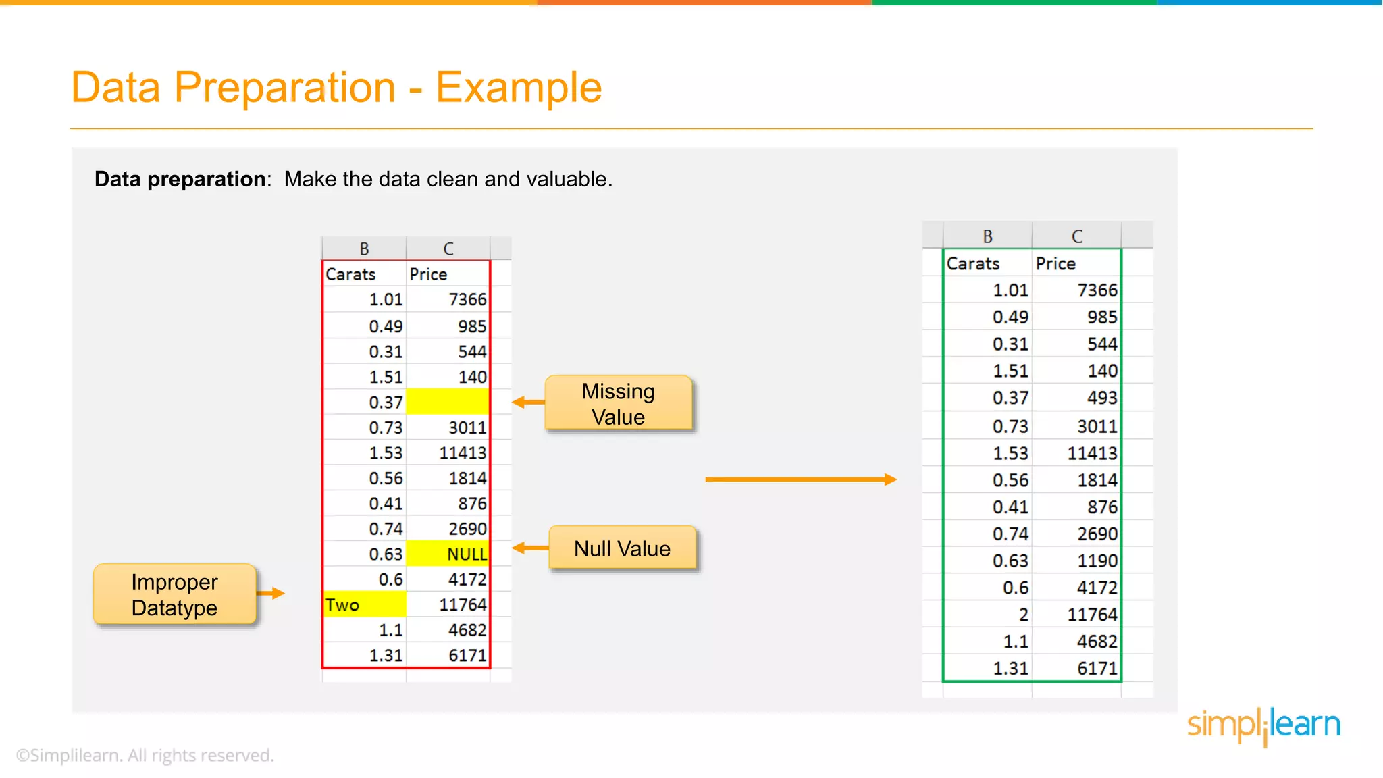Select 'Price' header cell in red-bordered table
Screen dimensions: 1383x778
coord(448,274)
